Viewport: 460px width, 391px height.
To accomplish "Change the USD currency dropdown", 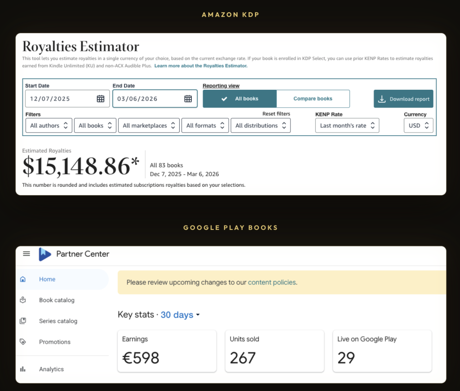I will click(x=418, y=126).
